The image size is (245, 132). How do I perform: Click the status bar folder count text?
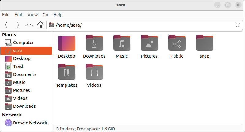point(85,129)
